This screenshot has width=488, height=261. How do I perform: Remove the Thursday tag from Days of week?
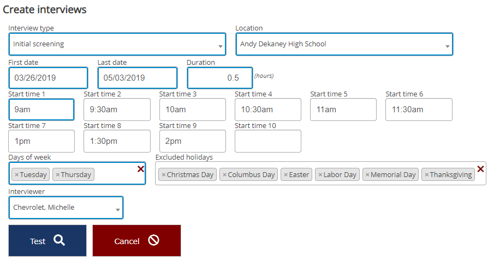(58, 175)
